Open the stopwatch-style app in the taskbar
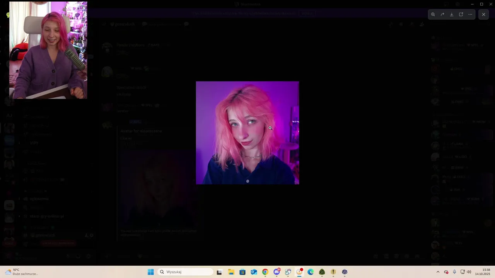 pos(288,272)
